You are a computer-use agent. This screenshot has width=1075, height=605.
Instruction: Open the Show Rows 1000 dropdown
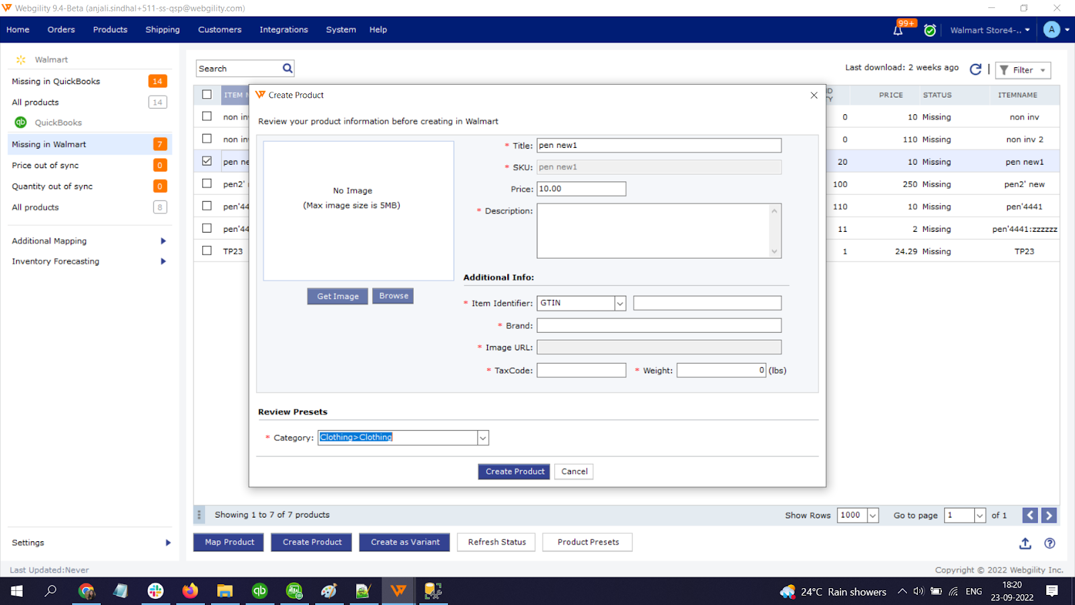point(873,516)
